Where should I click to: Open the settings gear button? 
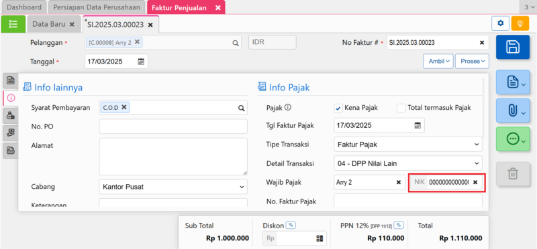coord(501,23)
